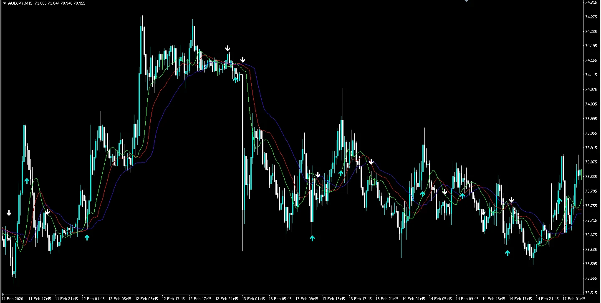Image resolution: width=601 pixels, height=303 pixels.
Task: Click the AUDJPY,M15 chart title text
Action: [26, 3]
